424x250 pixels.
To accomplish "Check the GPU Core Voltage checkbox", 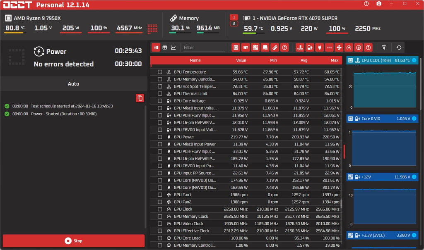I will point(160,101).
